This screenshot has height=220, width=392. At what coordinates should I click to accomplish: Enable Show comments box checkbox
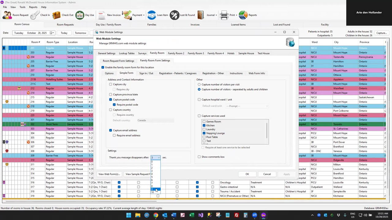coord(199,157)
